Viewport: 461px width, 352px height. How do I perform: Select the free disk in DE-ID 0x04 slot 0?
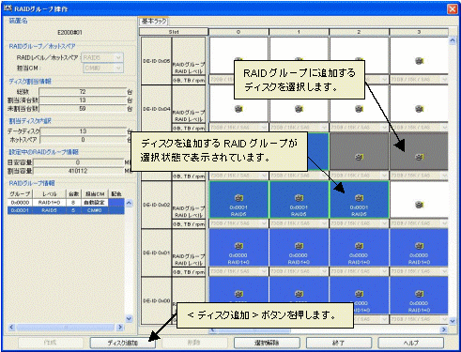pos(238,103)
